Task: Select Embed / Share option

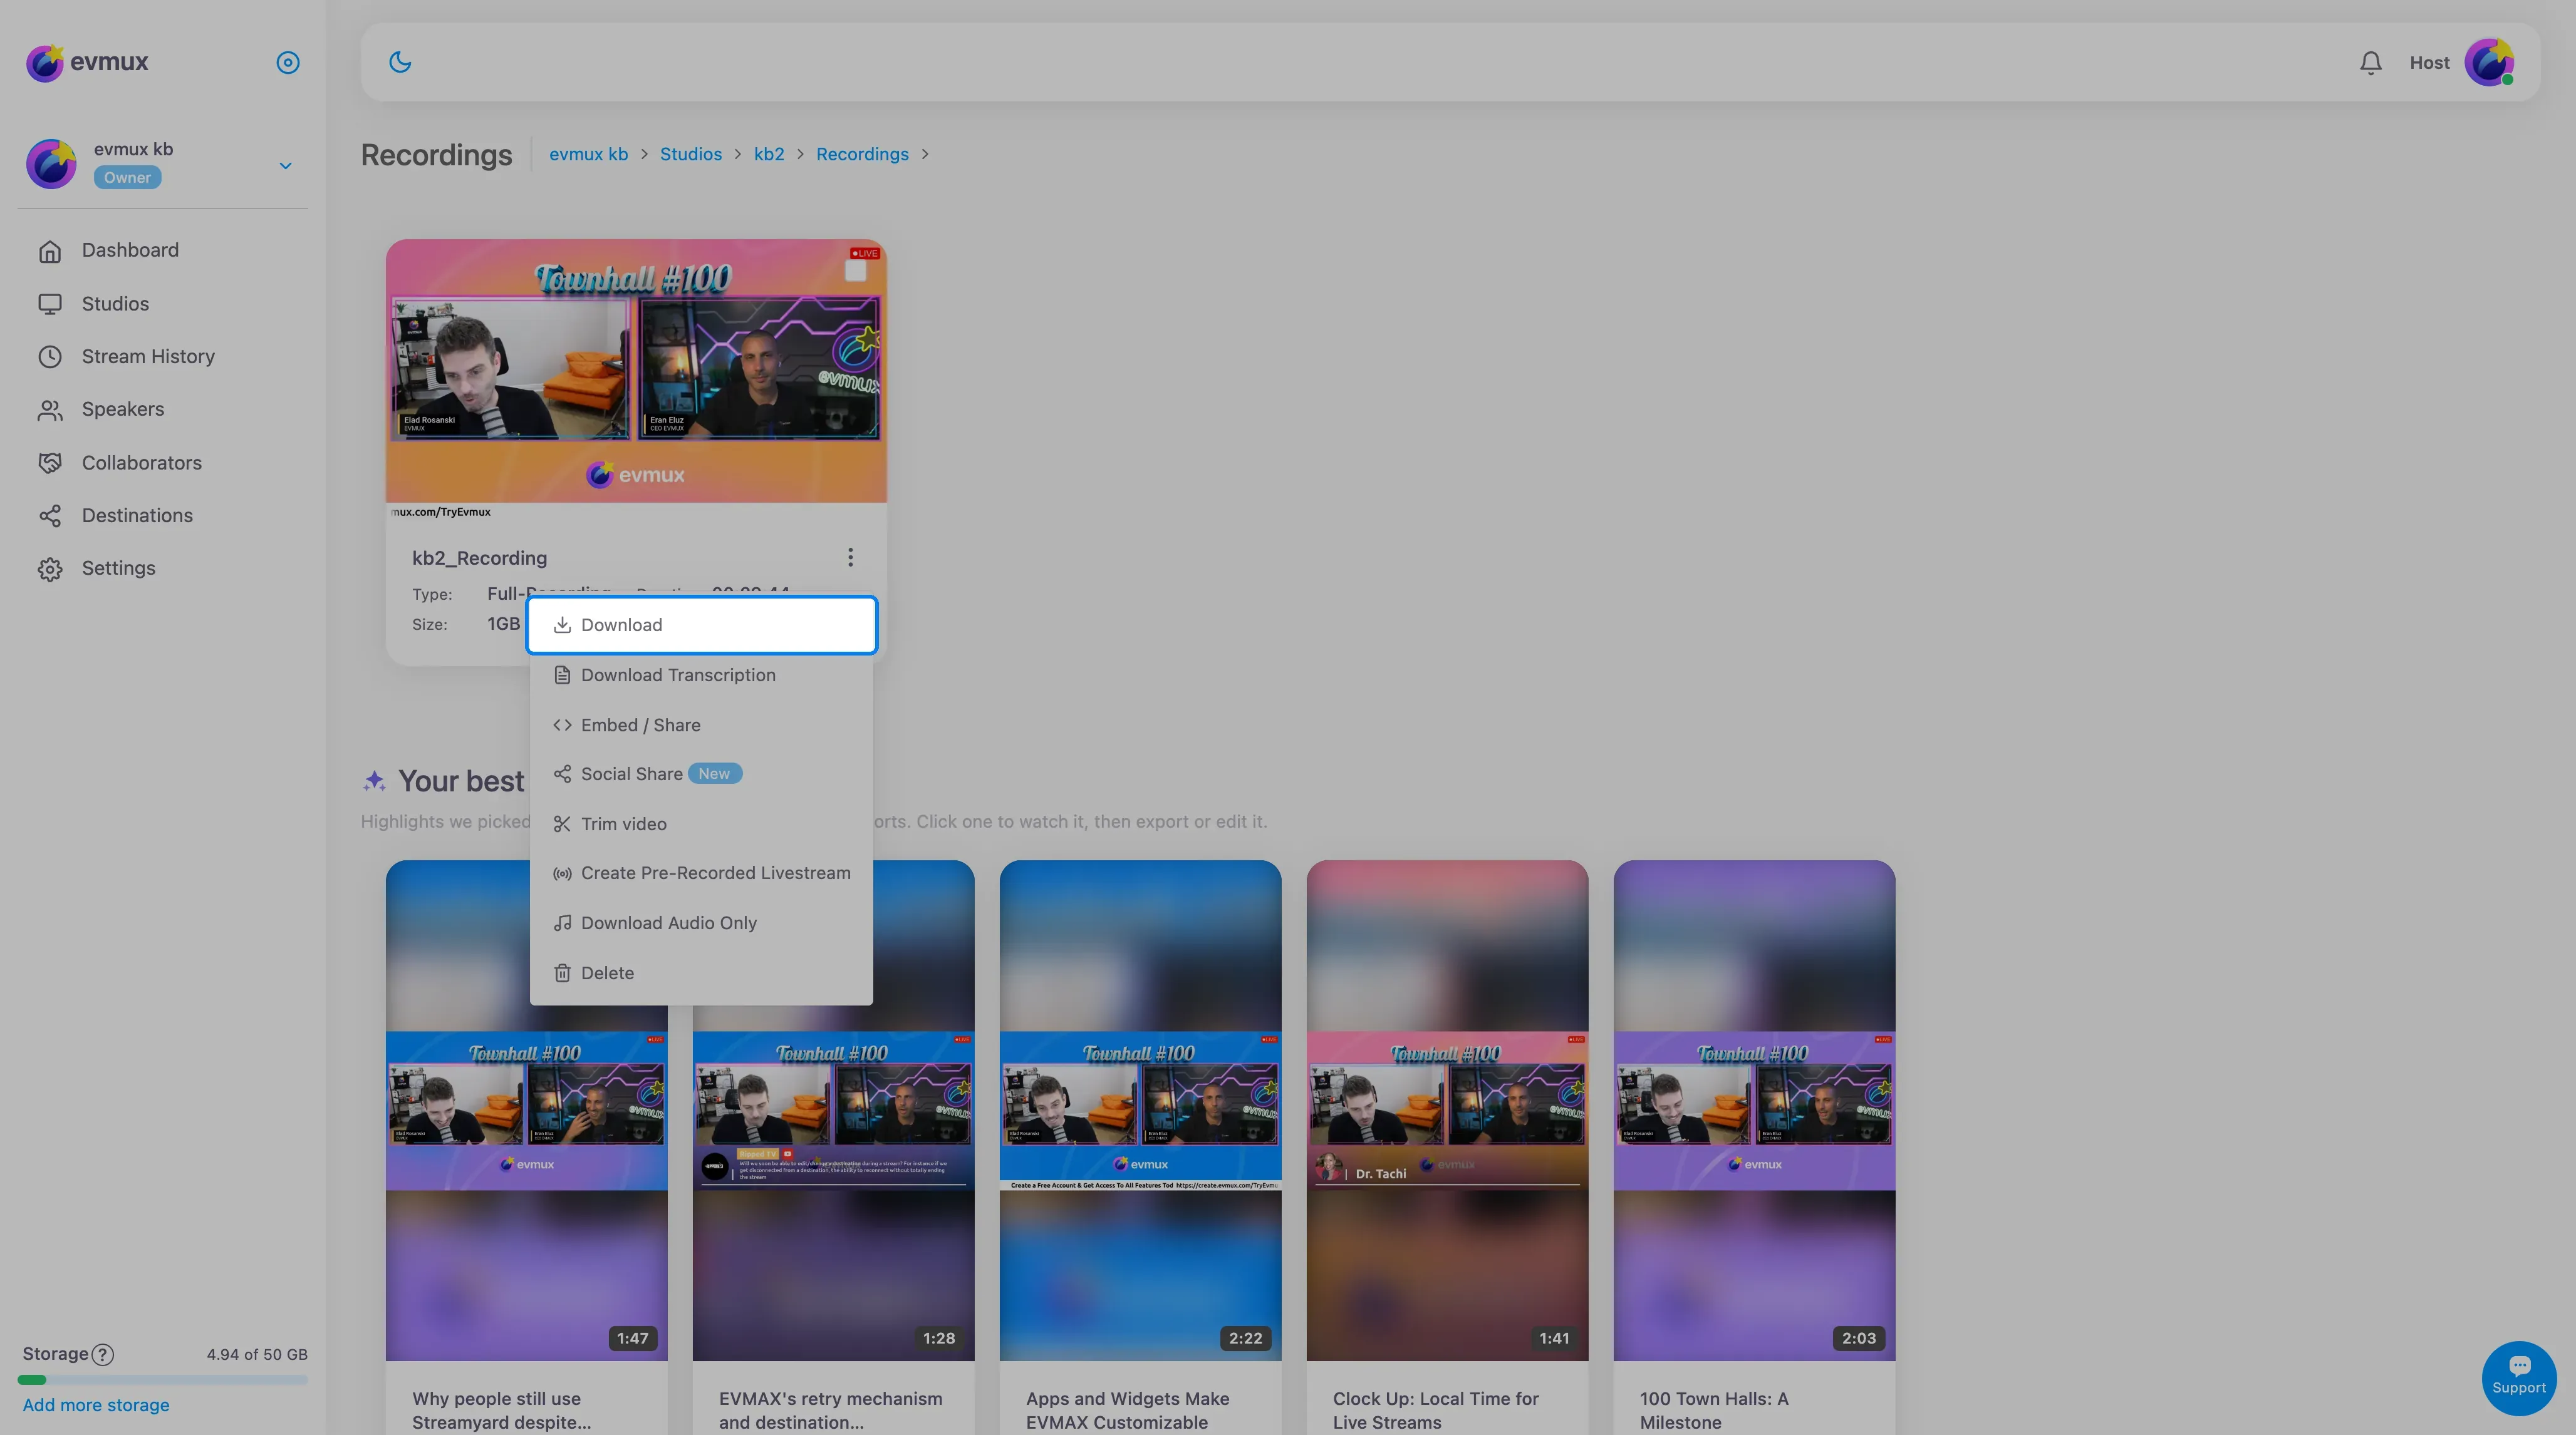Action: pos(701,726)
